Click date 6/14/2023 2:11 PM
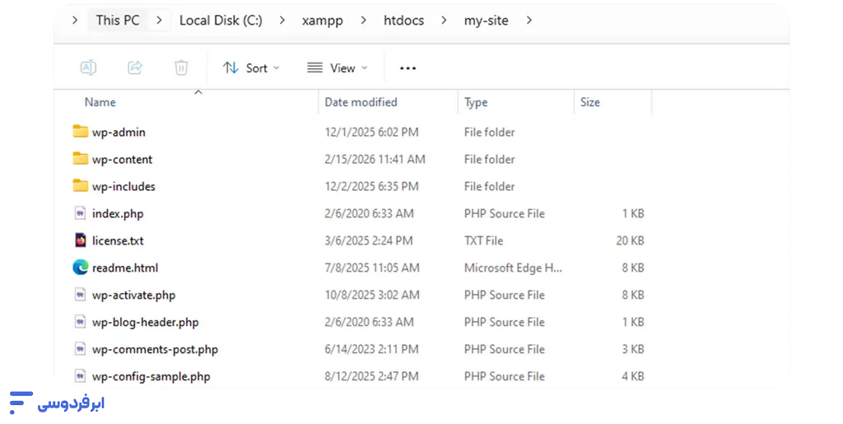Screen dimensions: 843x424 click(x=371, y=349)
